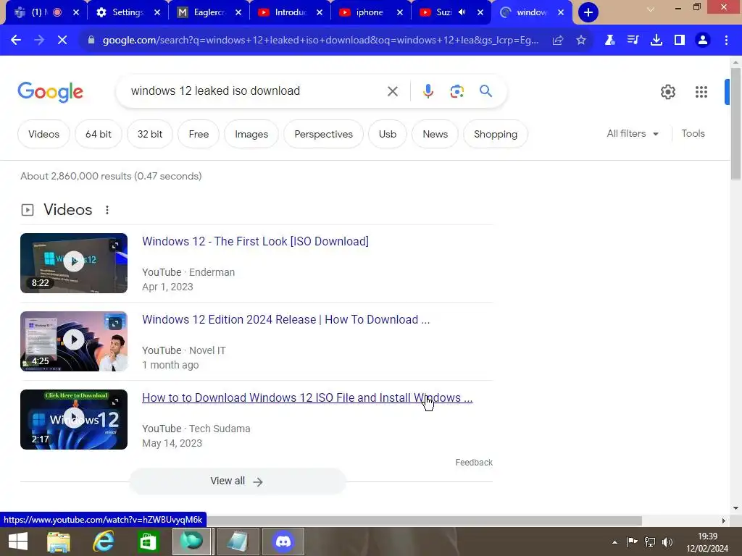Open How to Download Windows 12 ISO link
The width and height of the screenshot is (742, 556).
click(x=307, y=398)
